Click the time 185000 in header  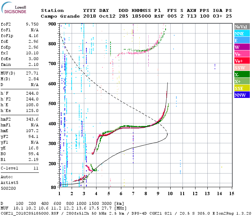tap(141, 16)
